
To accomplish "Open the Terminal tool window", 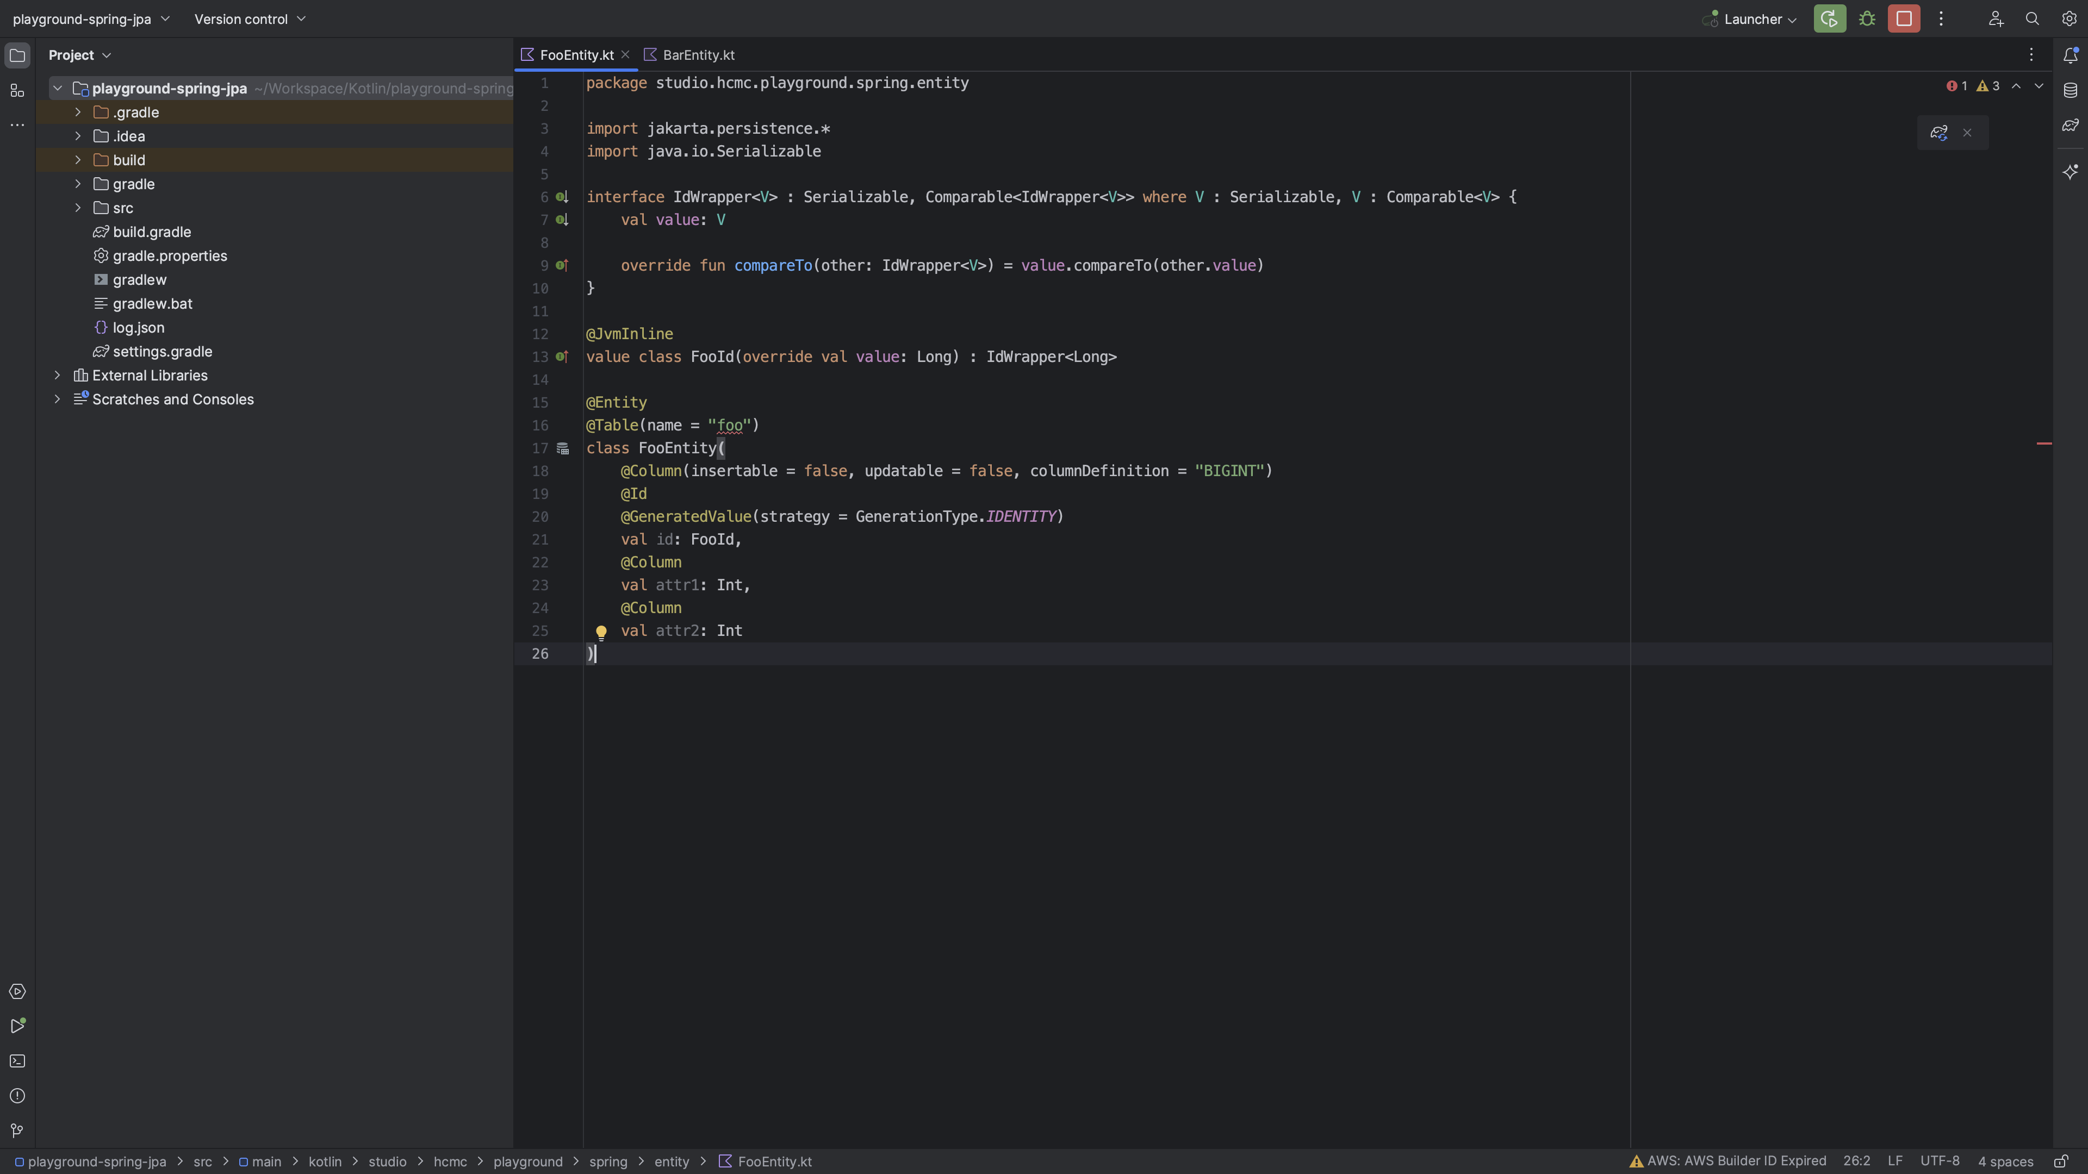I will (17, 1061).
